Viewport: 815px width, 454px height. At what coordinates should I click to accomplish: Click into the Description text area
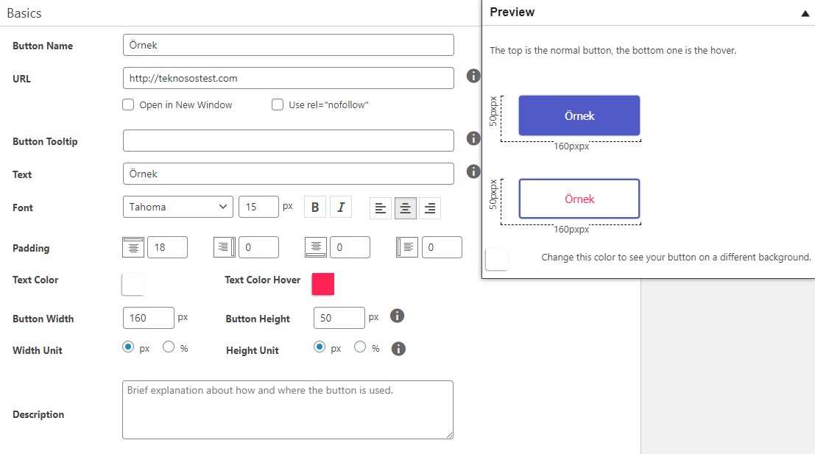(288, 410)
